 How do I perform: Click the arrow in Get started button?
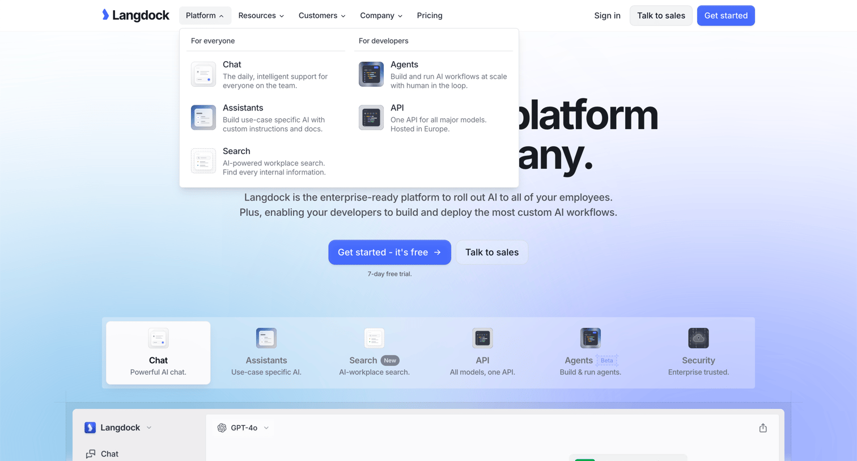[438, 253]
